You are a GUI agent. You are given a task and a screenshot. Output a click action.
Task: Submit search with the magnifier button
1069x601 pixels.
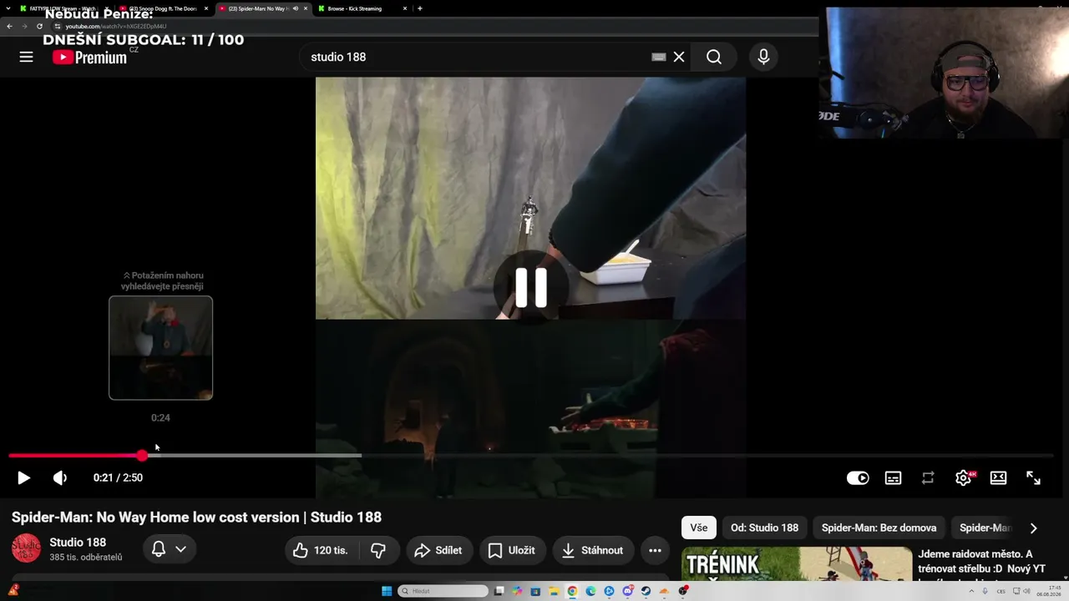tap(714, 57)
